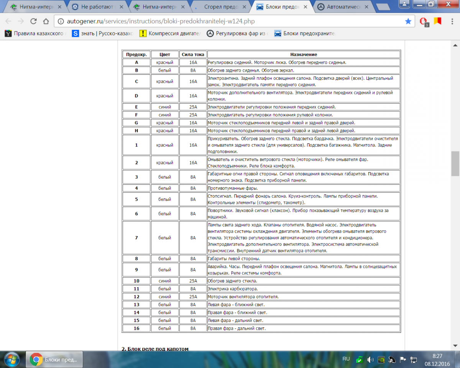Open the browser home page
460x368 pixels.
point(46,21)
